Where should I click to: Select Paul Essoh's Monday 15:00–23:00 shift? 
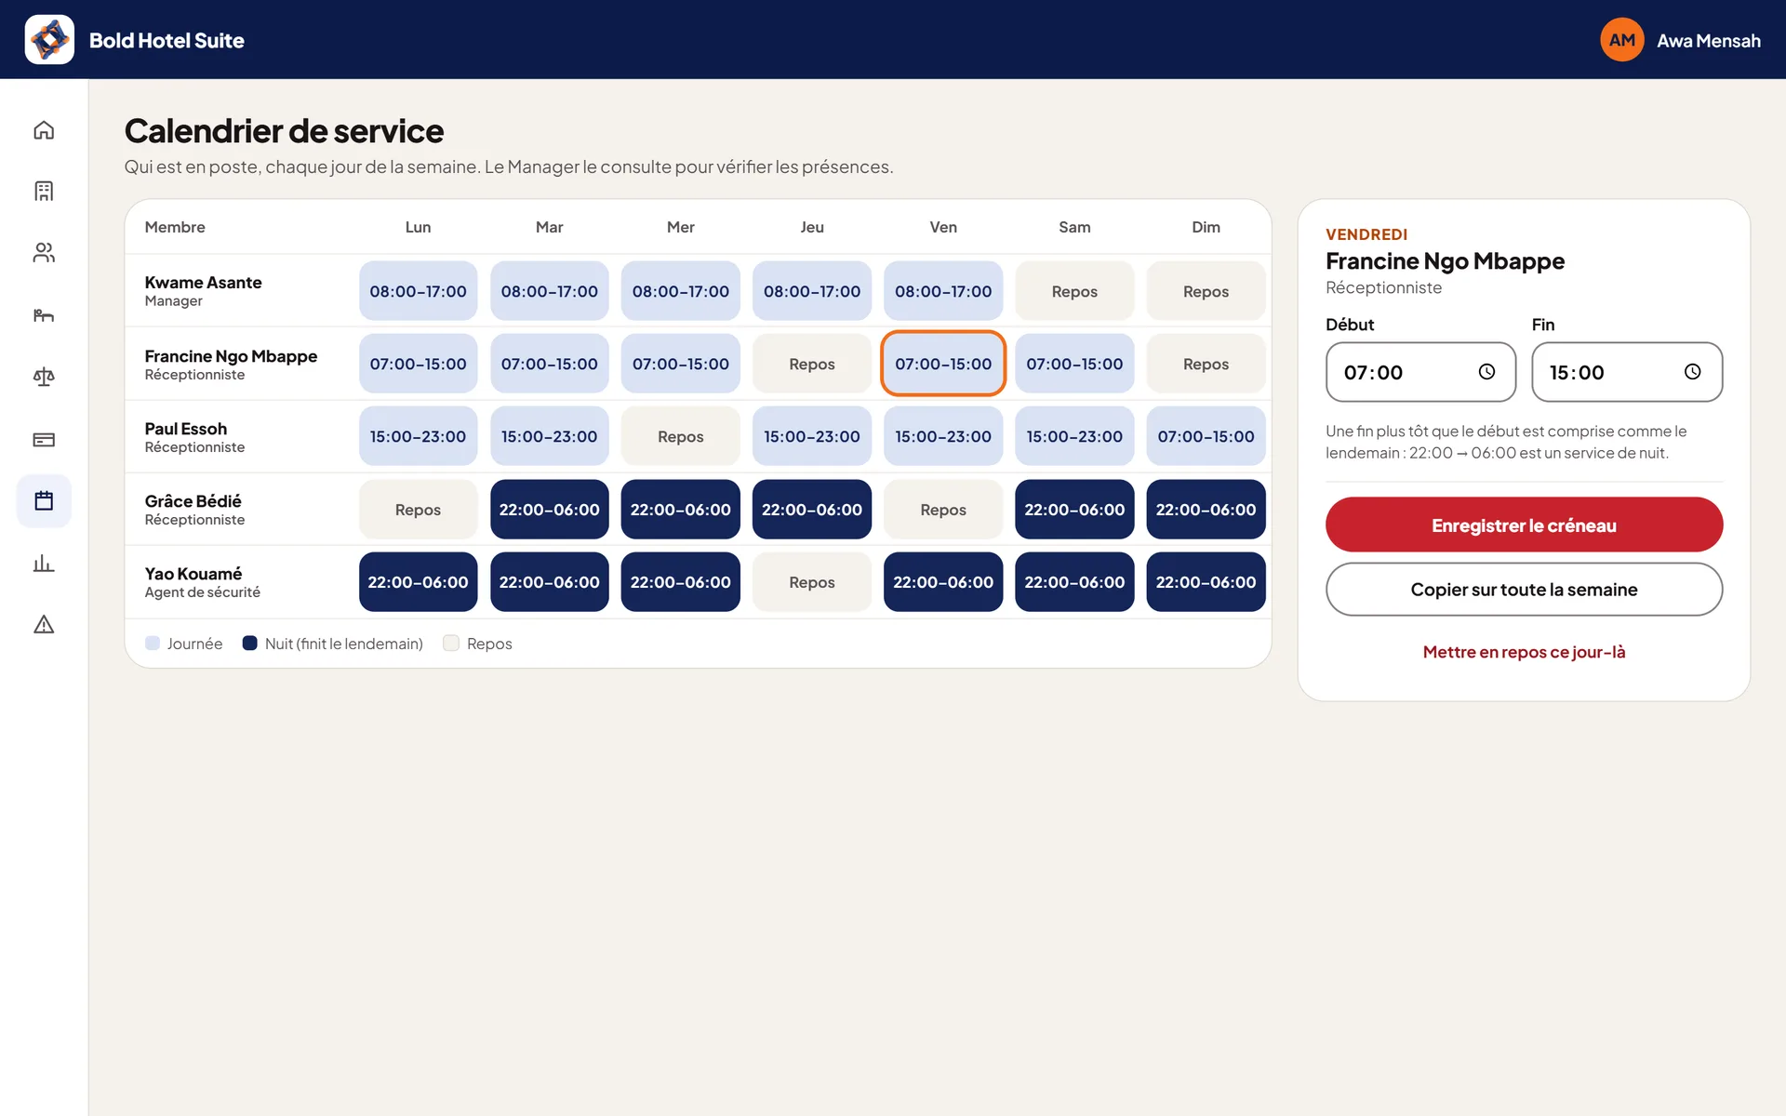[418, 436]
